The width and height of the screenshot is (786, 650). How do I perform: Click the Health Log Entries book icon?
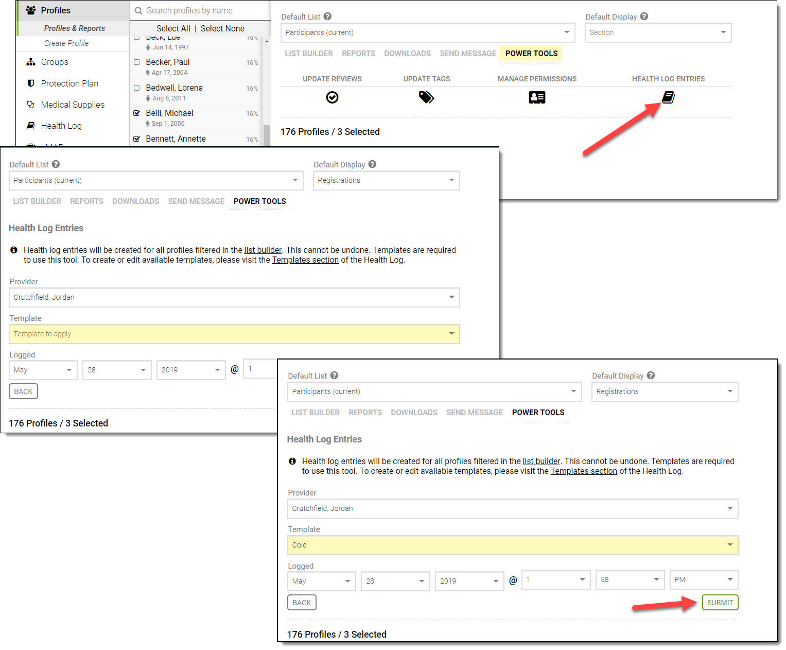coord(668,97)
